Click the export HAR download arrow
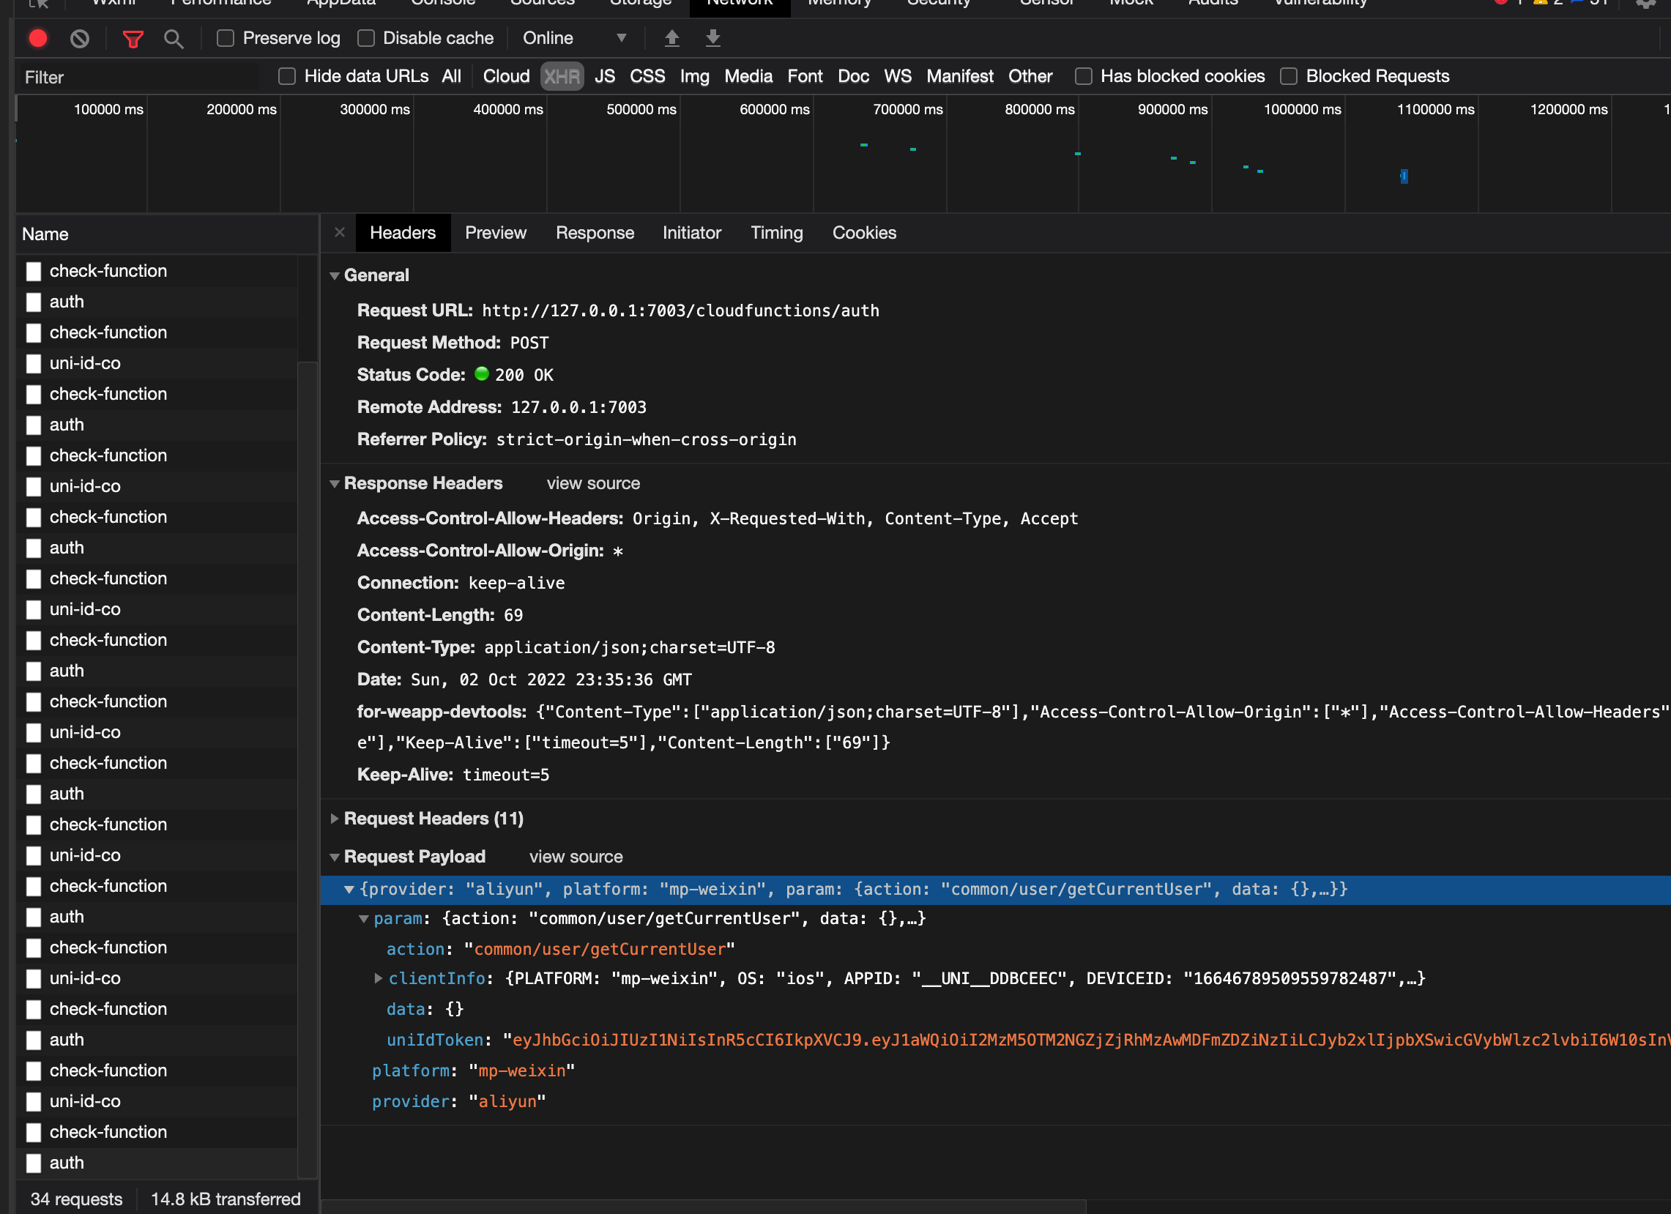Viewport: 1671px width, 1214px height. (712, 38)
